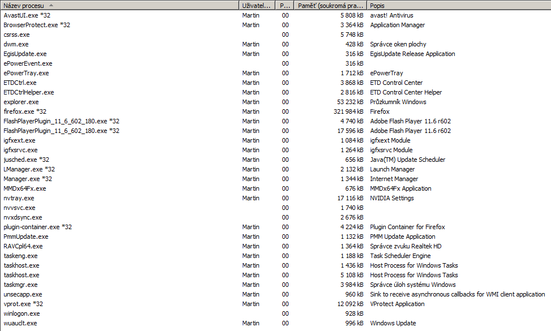
Task: Select the nvvsvc.exe process
Action: click(19, 208)
